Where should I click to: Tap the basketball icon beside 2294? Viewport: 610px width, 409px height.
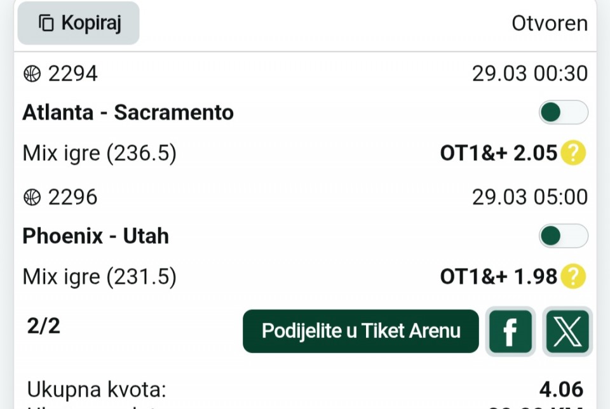(32, 74)
